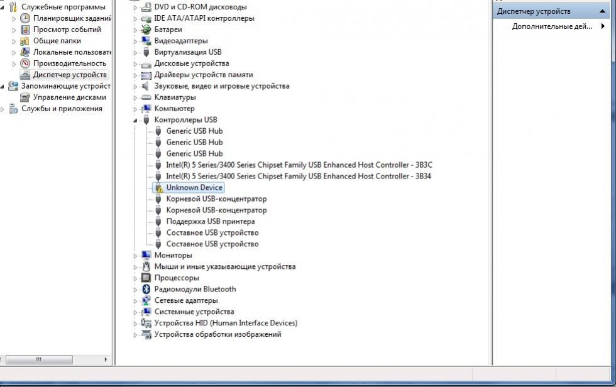Click the Imaging devices camera icon

(x=146, y=334)
